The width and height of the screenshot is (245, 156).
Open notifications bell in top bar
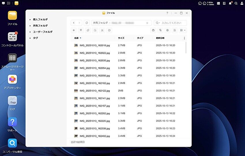pyautogui.click(x=230, y=3)
